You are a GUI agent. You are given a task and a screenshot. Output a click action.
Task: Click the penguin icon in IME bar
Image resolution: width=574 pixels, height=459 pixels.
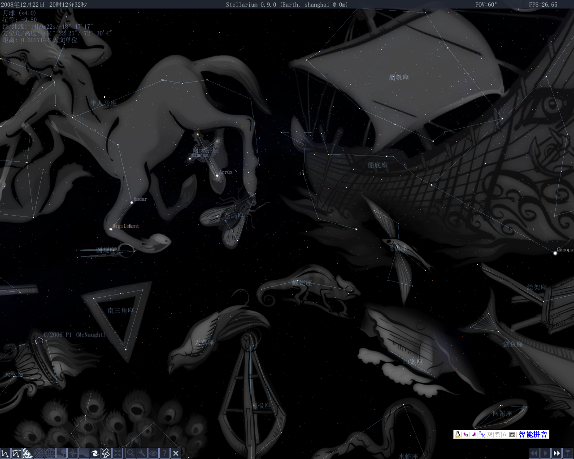coord(457,434)
